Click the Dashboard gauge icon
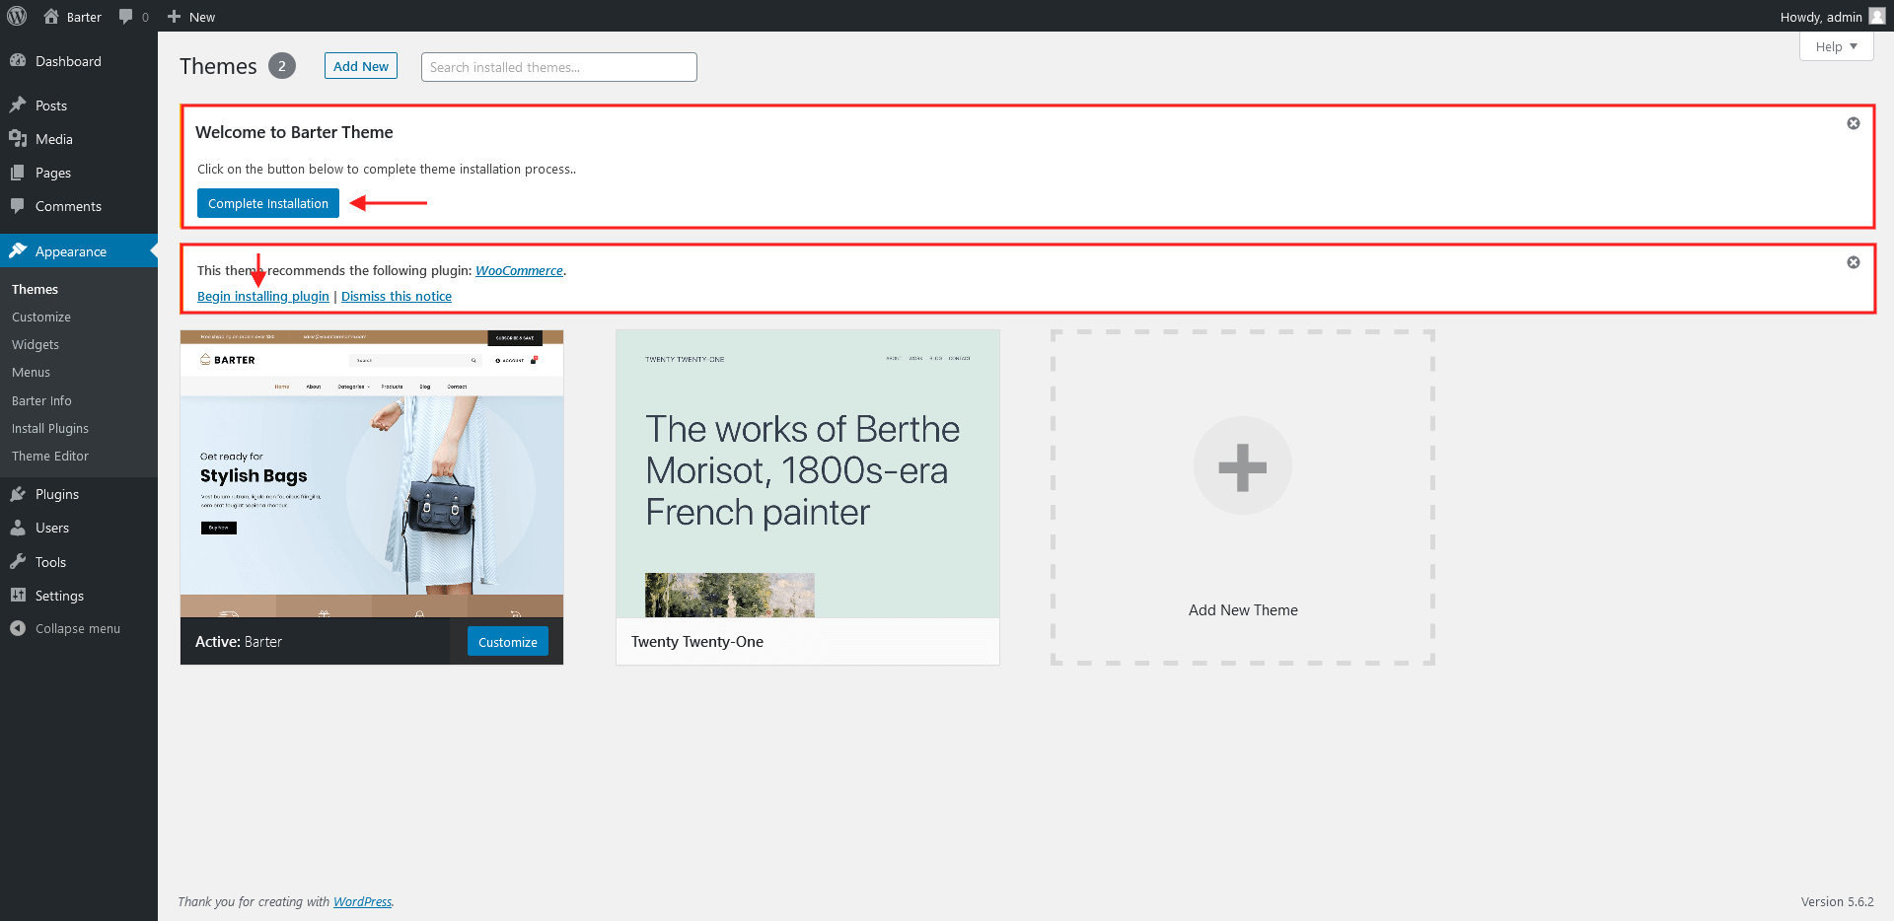 (x=18, y=60)
